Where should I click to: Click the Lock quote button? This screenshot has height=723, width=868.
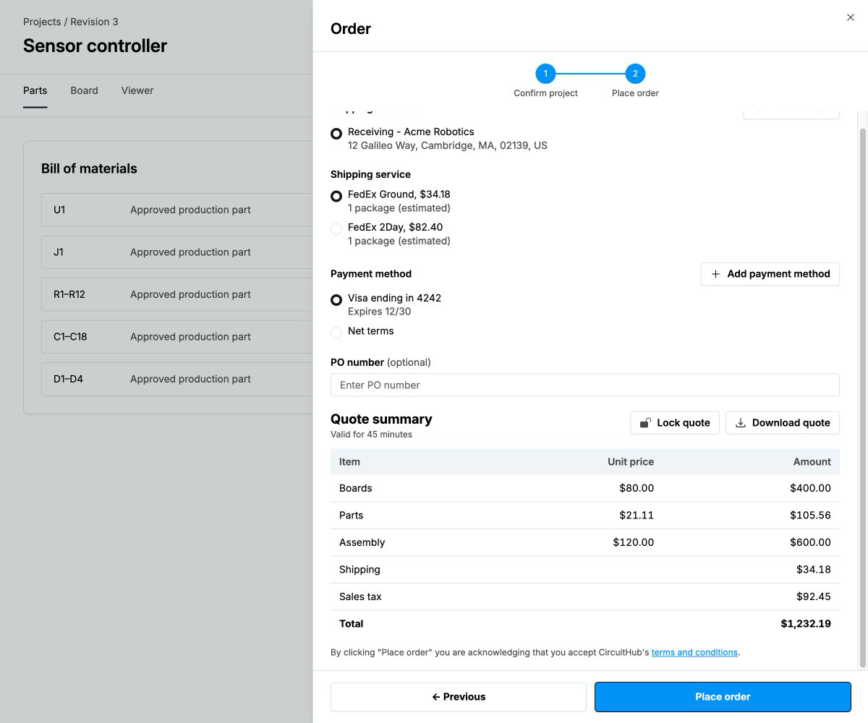[x=675, y=423]
